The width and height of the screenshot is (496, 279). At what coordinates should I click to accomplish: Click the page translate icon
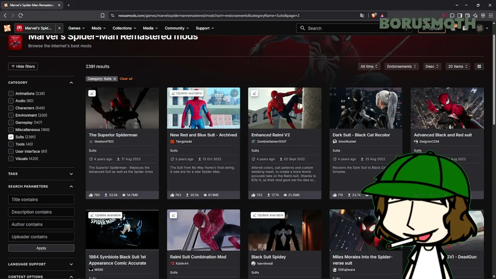[362, 15]
